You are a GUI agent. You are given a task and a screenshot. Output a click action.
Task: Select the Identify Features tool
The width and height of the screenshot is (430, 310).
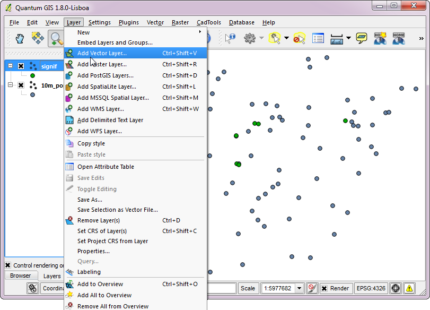coord(230,38)
